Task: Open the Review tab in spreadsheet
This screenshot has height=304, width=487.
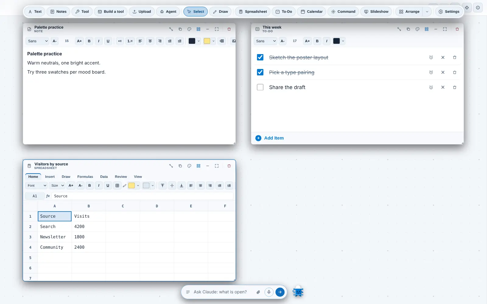Action: 121,177
